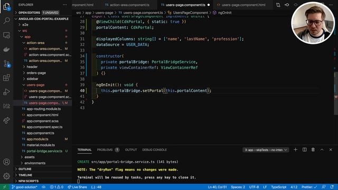
Task: Open the Output panel tab
Action: [131, 150]
